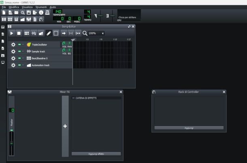Stop playback in Song-Editor

click(x=19, y=33)
